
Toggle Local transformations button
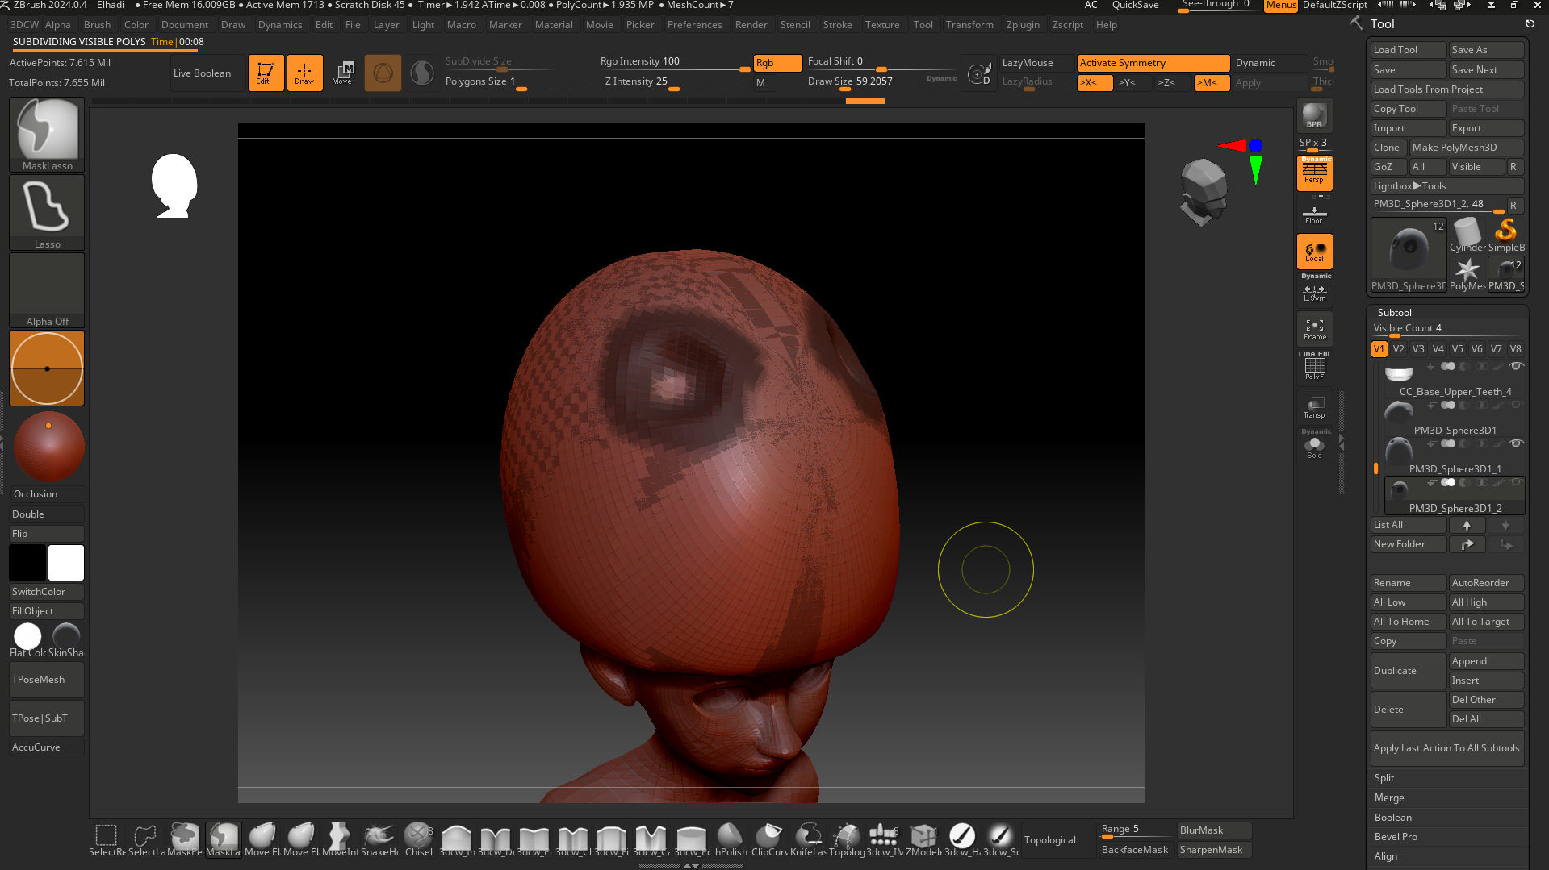click(x=1314, y=252)
